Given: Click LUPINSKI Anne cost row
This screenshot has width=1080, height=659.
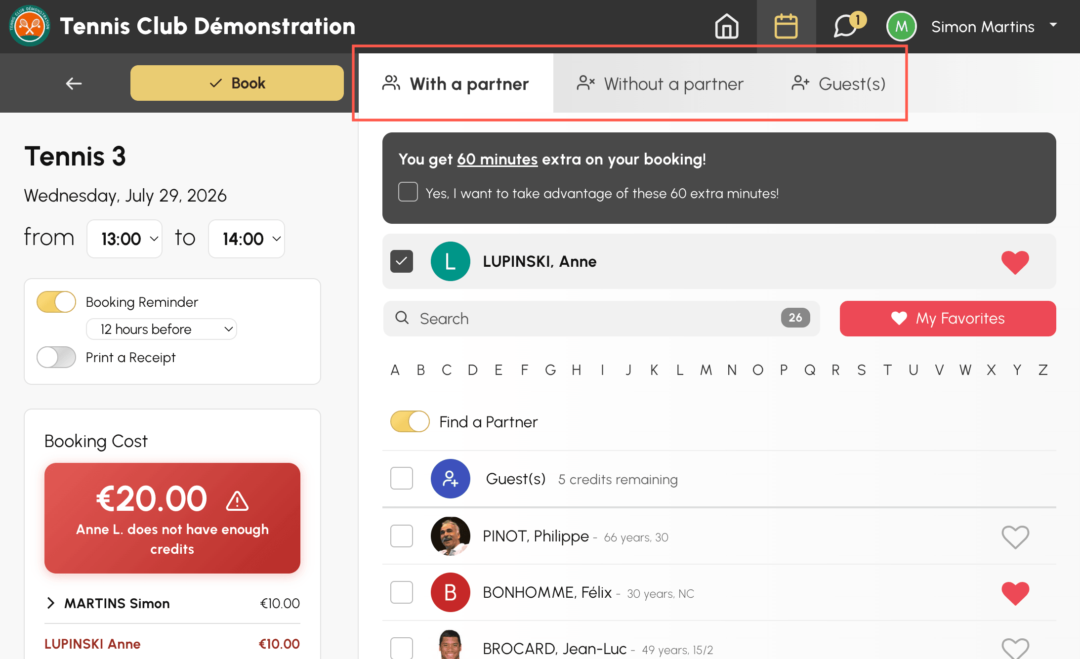Looking at the screenshot, I should 172,644.
